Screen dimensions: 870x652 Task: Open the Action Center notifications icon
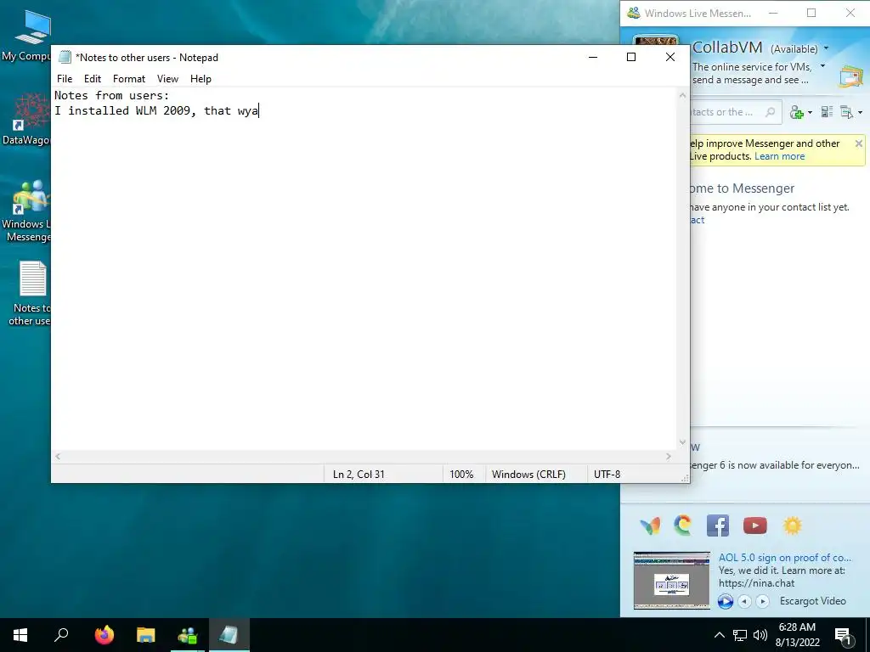coord(844,635)
